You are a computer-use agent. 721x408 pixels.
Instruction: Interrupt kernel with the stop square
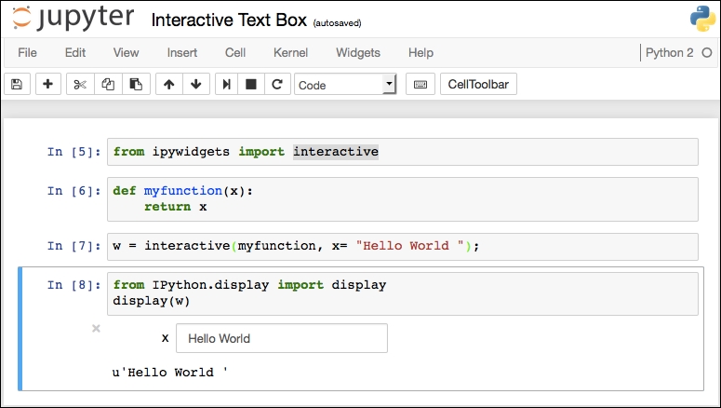251,84
